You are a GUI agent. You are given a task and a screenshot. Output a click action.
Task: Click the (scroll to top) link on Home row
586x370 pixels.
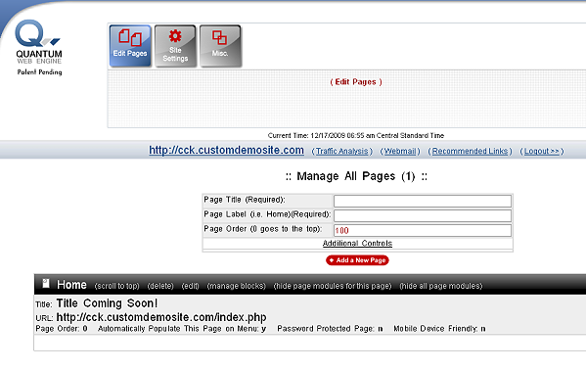117,286
